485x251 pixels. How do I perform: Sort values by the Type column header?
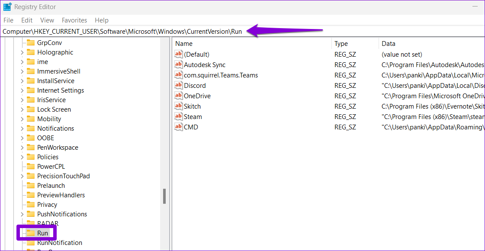[341, 44]
